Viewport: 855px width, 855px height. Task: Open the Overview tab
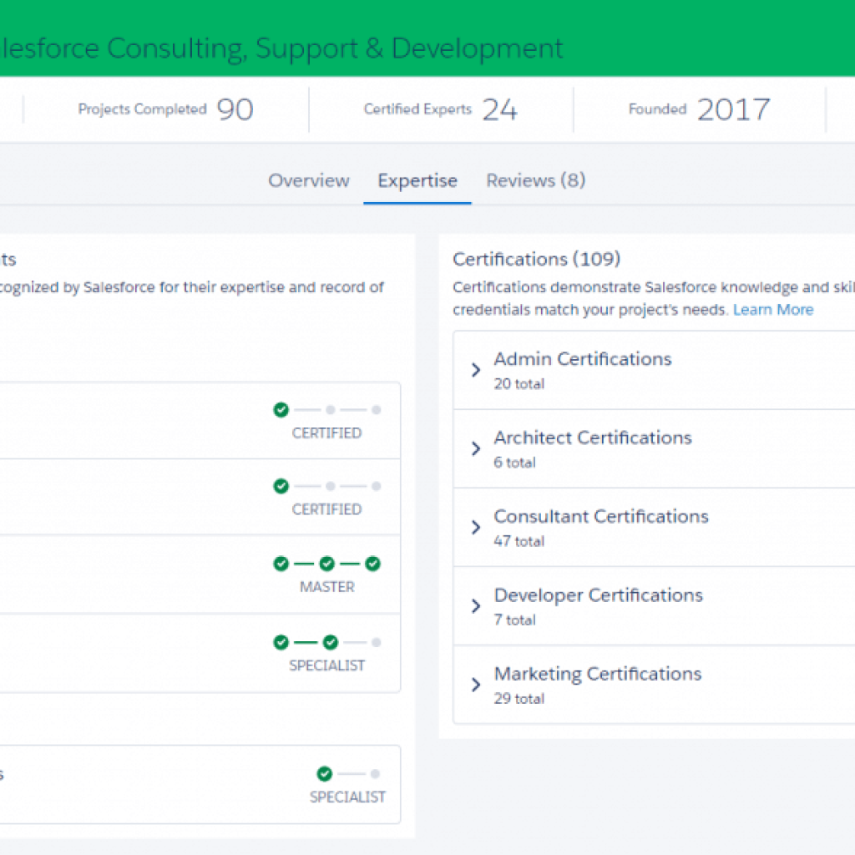coord(309,180)
